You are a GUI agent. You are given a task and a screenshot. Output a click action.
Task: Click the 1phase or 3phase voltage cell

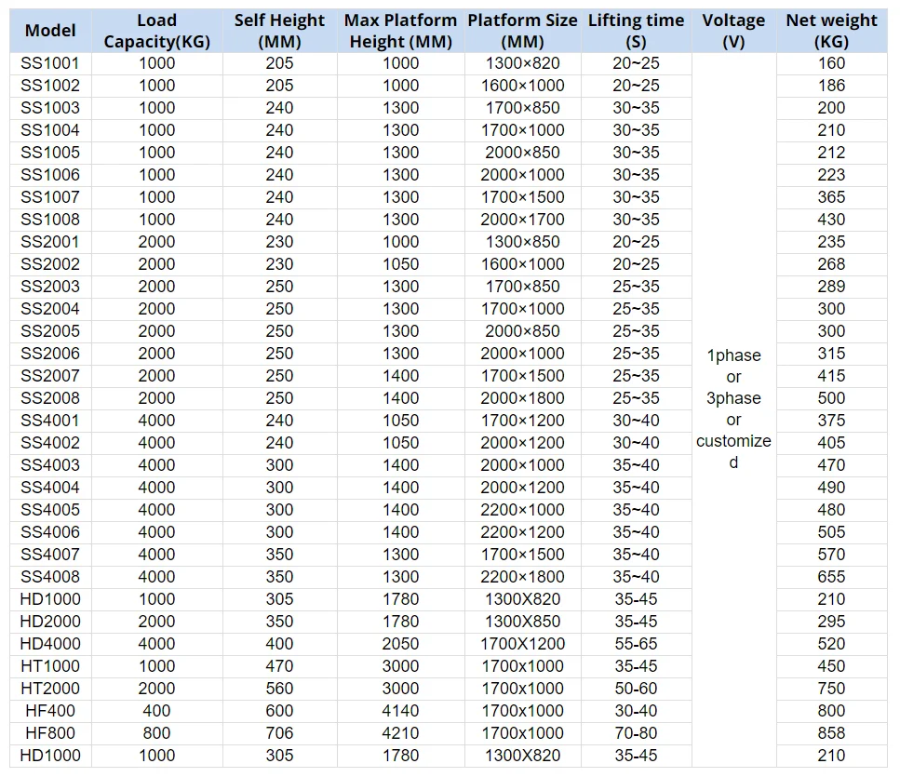(733, 409)
